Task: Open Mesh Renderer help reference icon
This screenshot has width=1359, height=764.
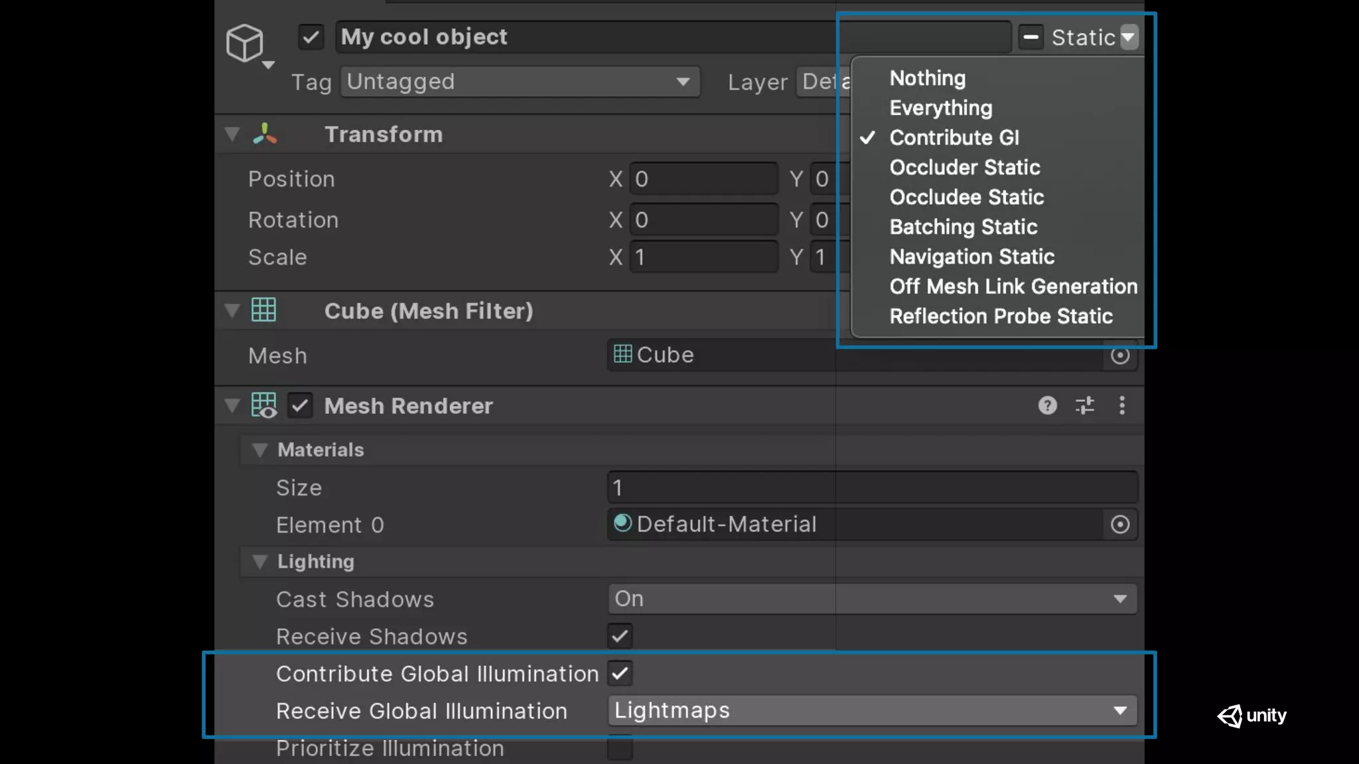Action: [1047, 405]
